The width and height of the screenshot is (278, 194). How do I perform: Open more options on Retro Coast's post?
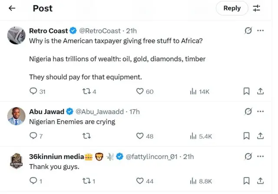(x=261, y=31)
